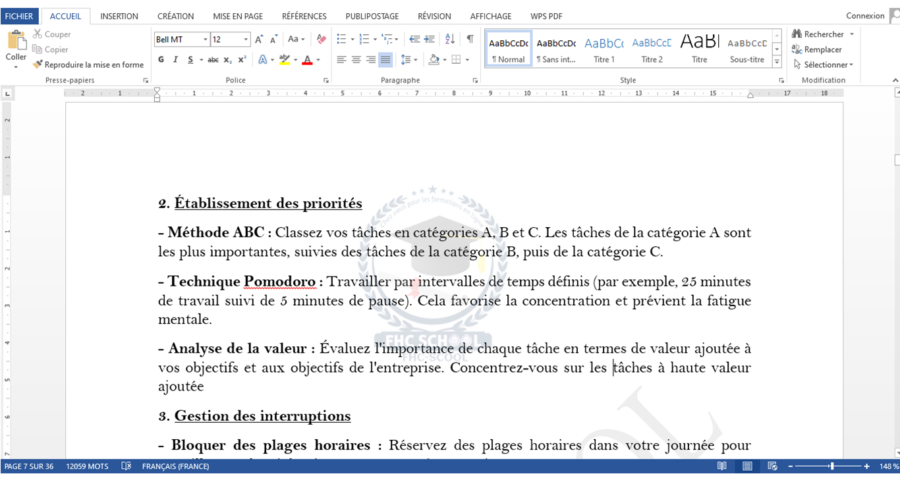
Task: Open Sélectionner dropdown
Action: (823, 65)
